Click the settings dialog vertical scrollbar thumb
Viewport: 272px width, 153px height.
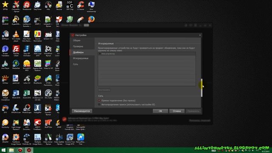(201, 88)
